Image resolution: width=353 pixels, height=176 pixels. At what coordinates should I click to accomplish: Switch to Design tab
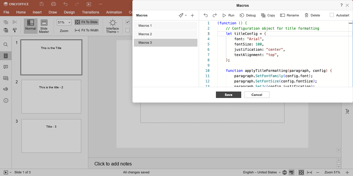69,12
